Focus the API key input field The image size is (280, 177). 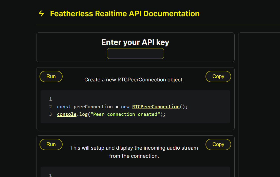click(135, 54)
